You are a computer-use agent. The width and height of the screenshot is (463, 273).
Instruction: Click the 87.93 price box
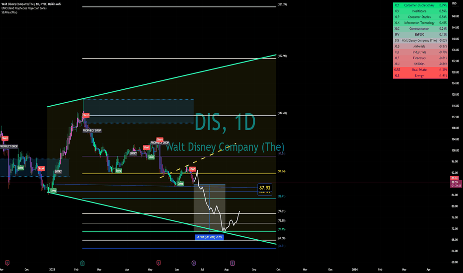(x=265, y=188)
